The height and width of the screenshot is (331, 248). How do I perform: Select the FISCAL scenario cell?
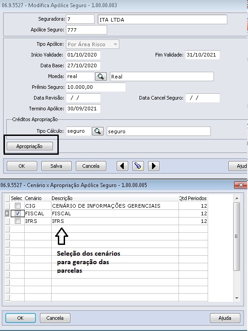38,213
